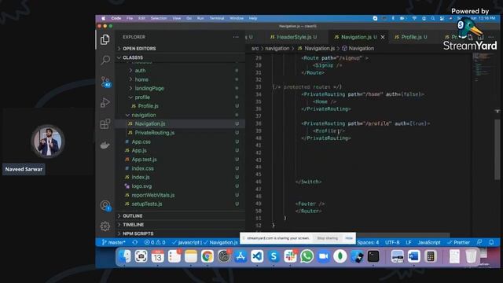Click the Stop sharing button

click(327, 238)
